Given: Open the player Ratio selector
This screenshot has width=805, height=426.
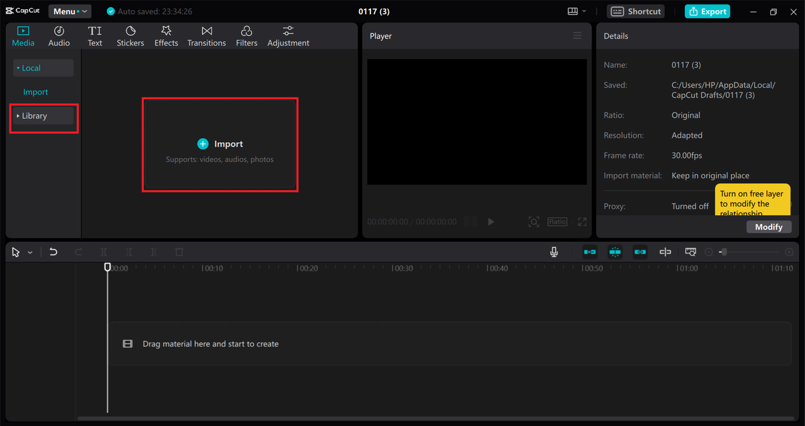Looking at the screenshot, I should click(557, 222).
